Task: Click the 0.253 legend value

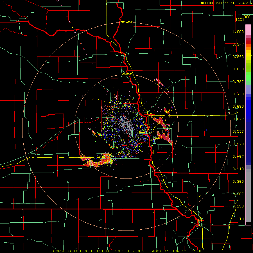Action: pos(238,206)
